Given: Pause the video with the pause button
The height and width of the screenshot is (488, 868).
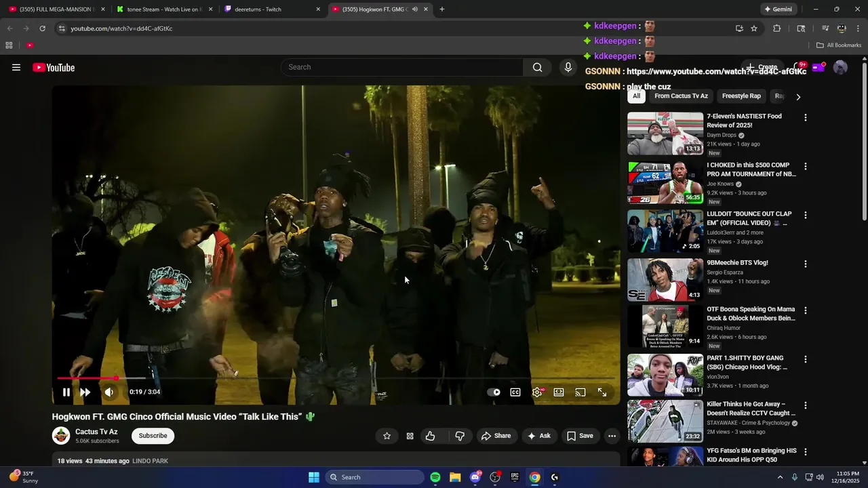Looking at the screenshot, I should click(66, 392).
